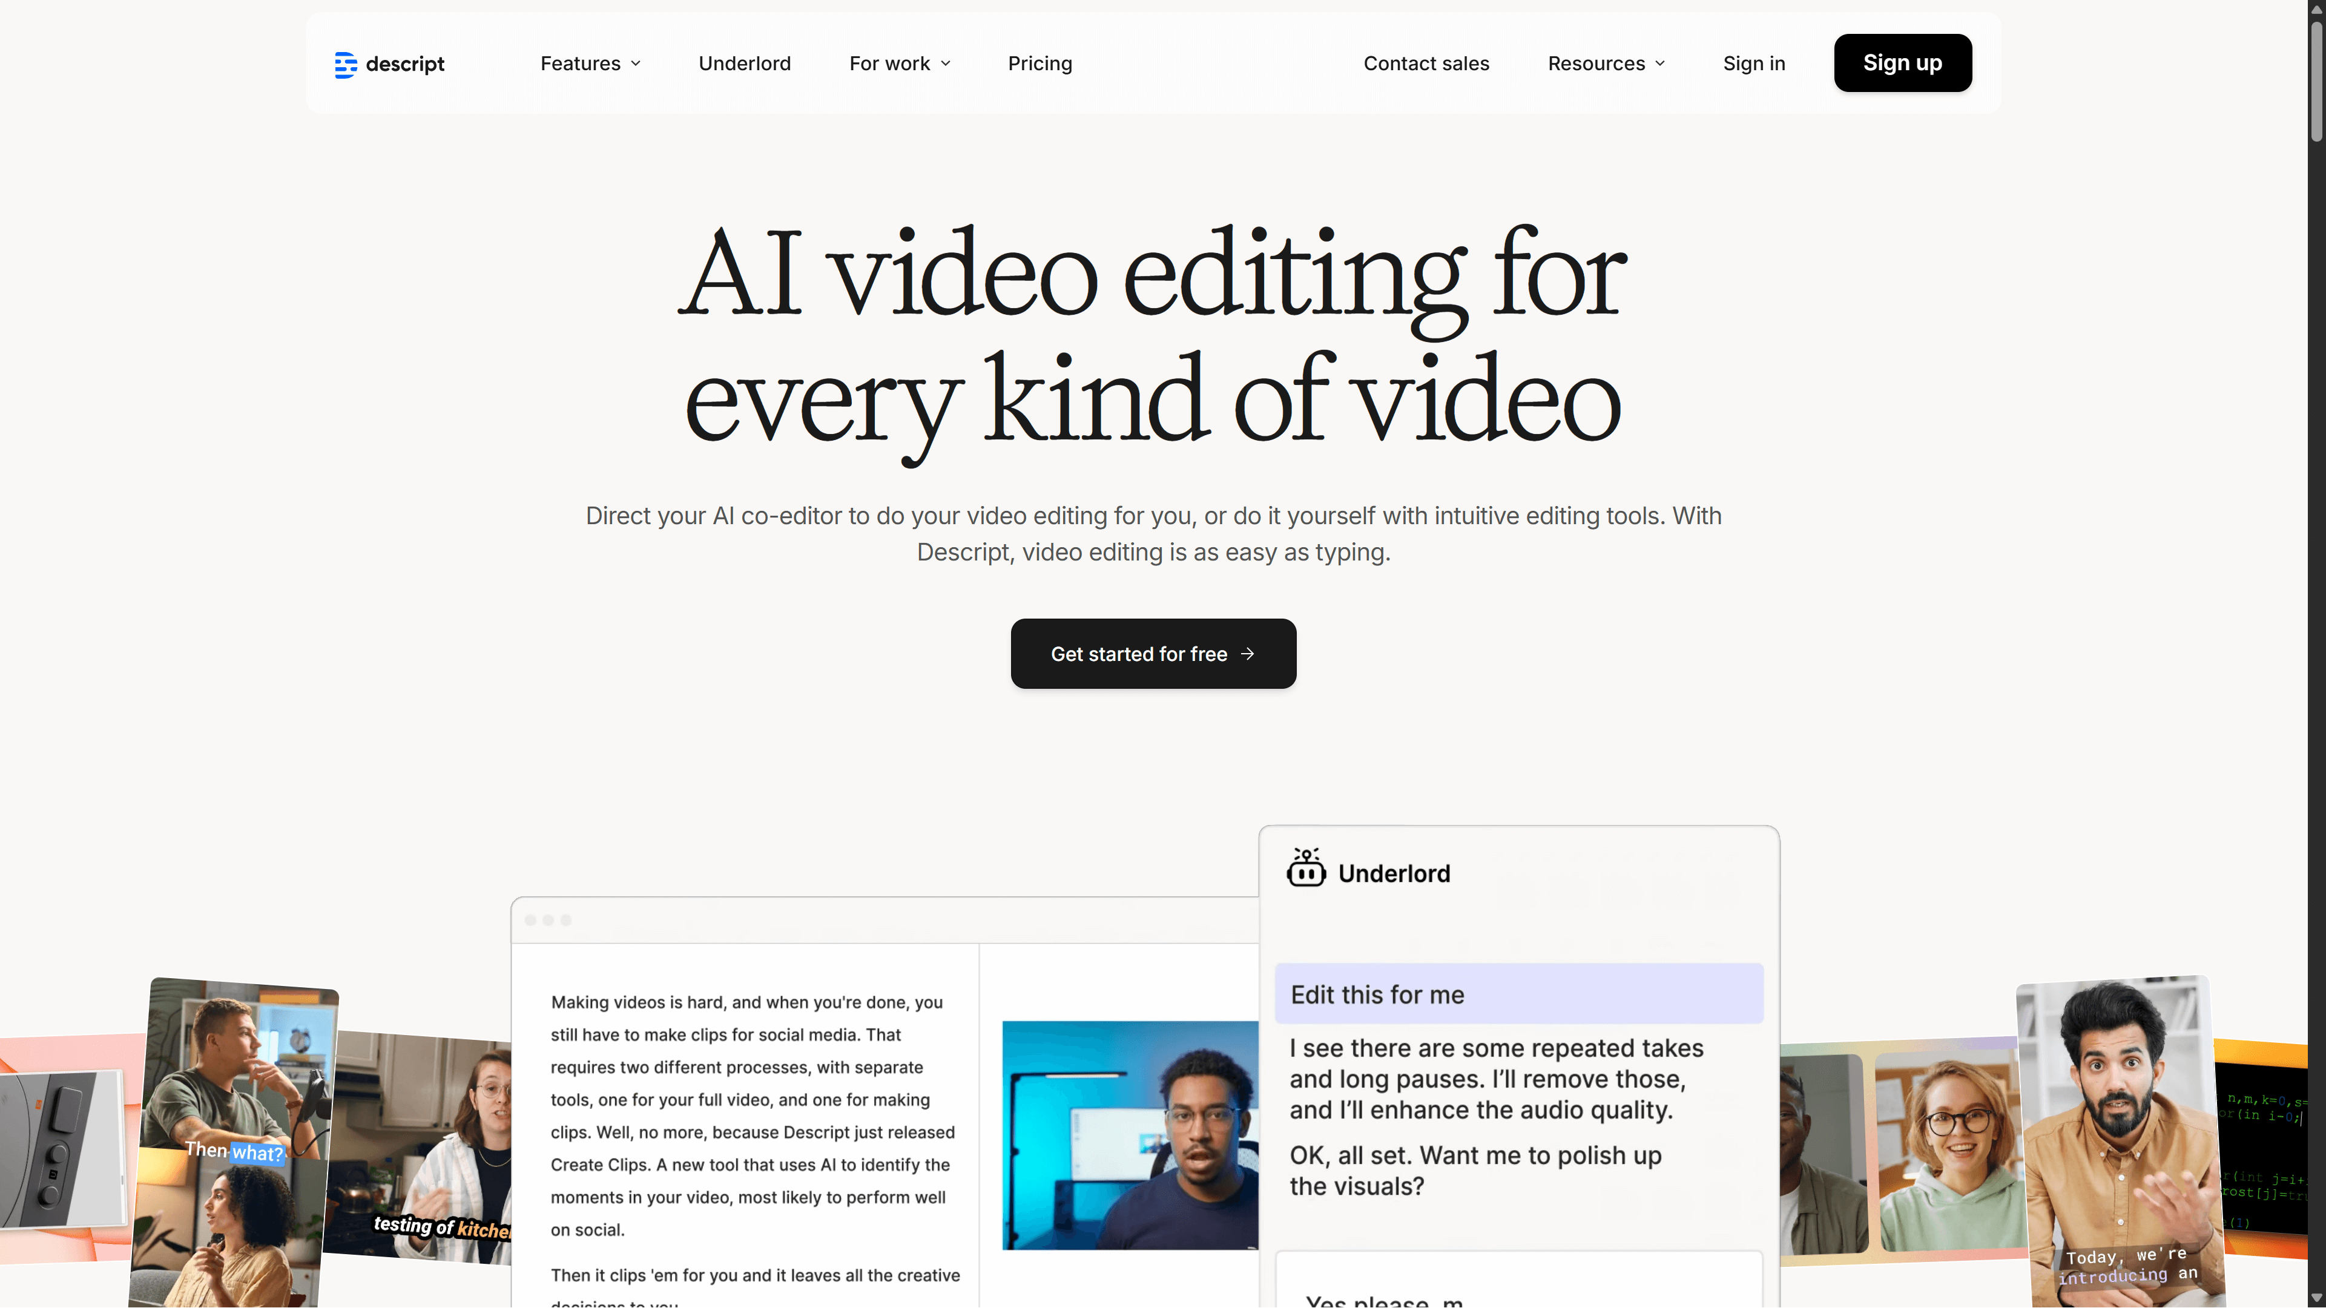This screenshot has width=2326, height=1308.
Task: Click arrow icon in Get started button
Action: pos(1247,654)
